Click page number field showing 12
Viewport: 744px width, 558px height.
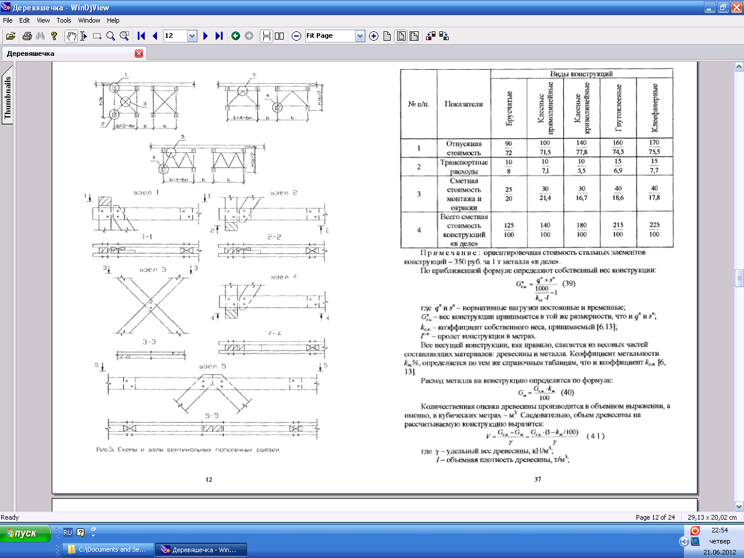point(174,36)
